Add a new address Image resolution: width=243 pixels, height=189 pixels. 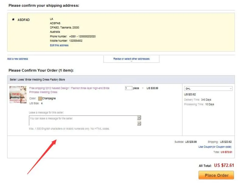click(x=17, y=59)
